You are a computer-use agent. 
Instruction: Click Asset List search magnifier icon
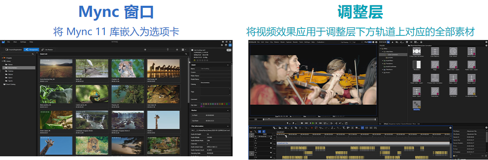click(x=186, y=54)
